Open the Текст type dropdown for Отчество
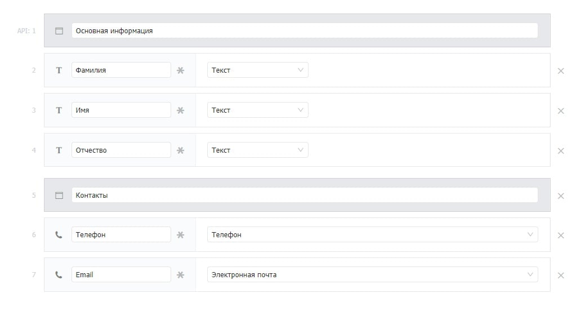This screenshot has width=585, height=311. [x=257, y=150]
